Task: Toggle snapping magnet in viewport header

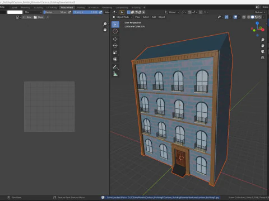Action: (x=189, y=12)
